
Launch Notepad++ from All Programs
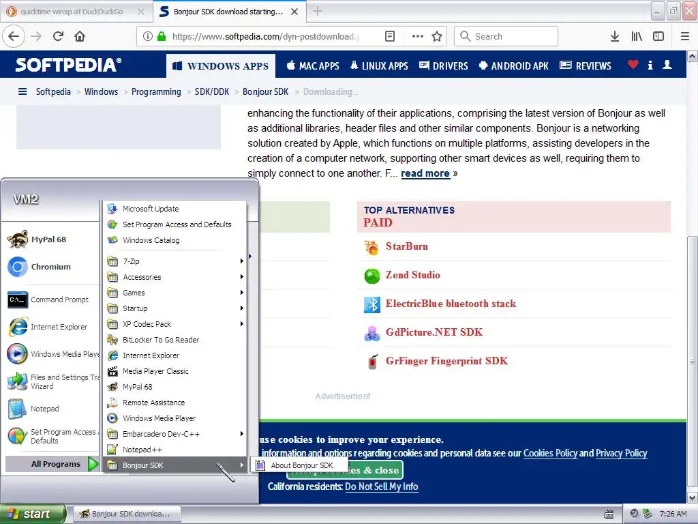pyautogui.click(x=175, y=449)
